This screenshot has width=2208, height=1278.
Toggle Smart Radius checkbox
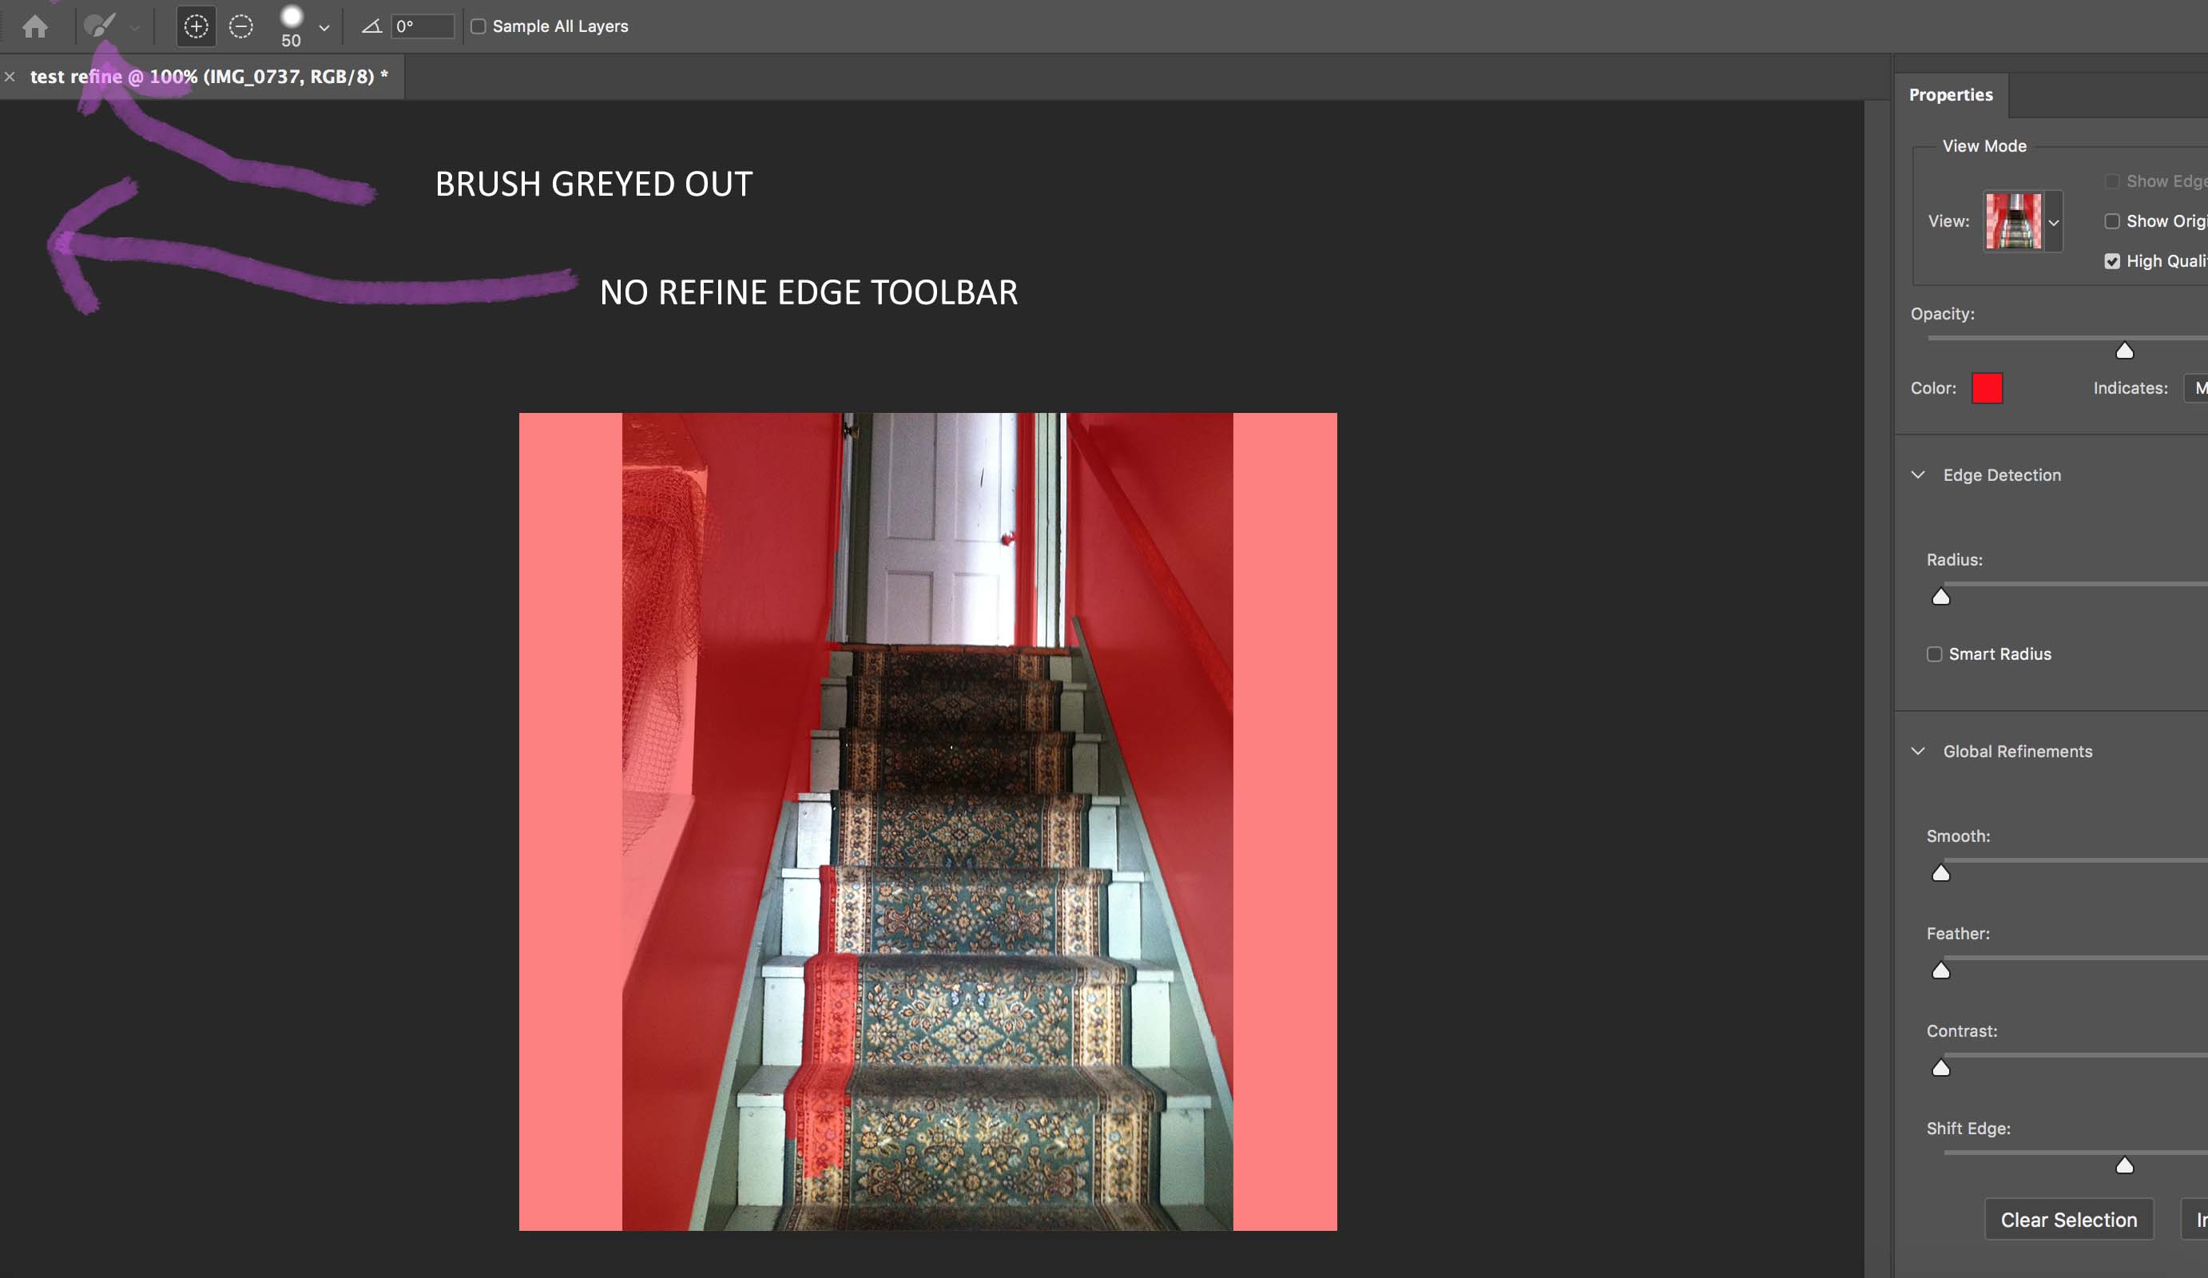[1934, 653]
